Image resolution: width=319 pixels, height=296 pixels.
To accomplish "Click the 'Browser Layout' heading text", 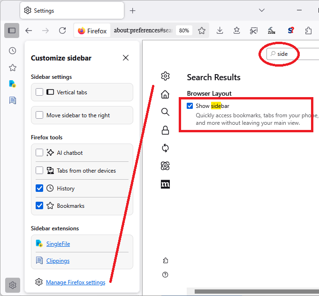I will [x=209, y=93].
